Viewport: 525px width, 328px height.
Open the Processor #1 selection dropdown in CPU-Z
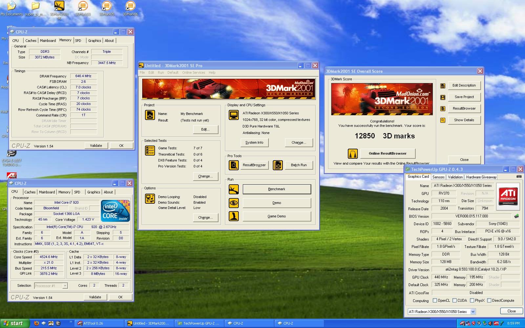(x=65, y=286)
